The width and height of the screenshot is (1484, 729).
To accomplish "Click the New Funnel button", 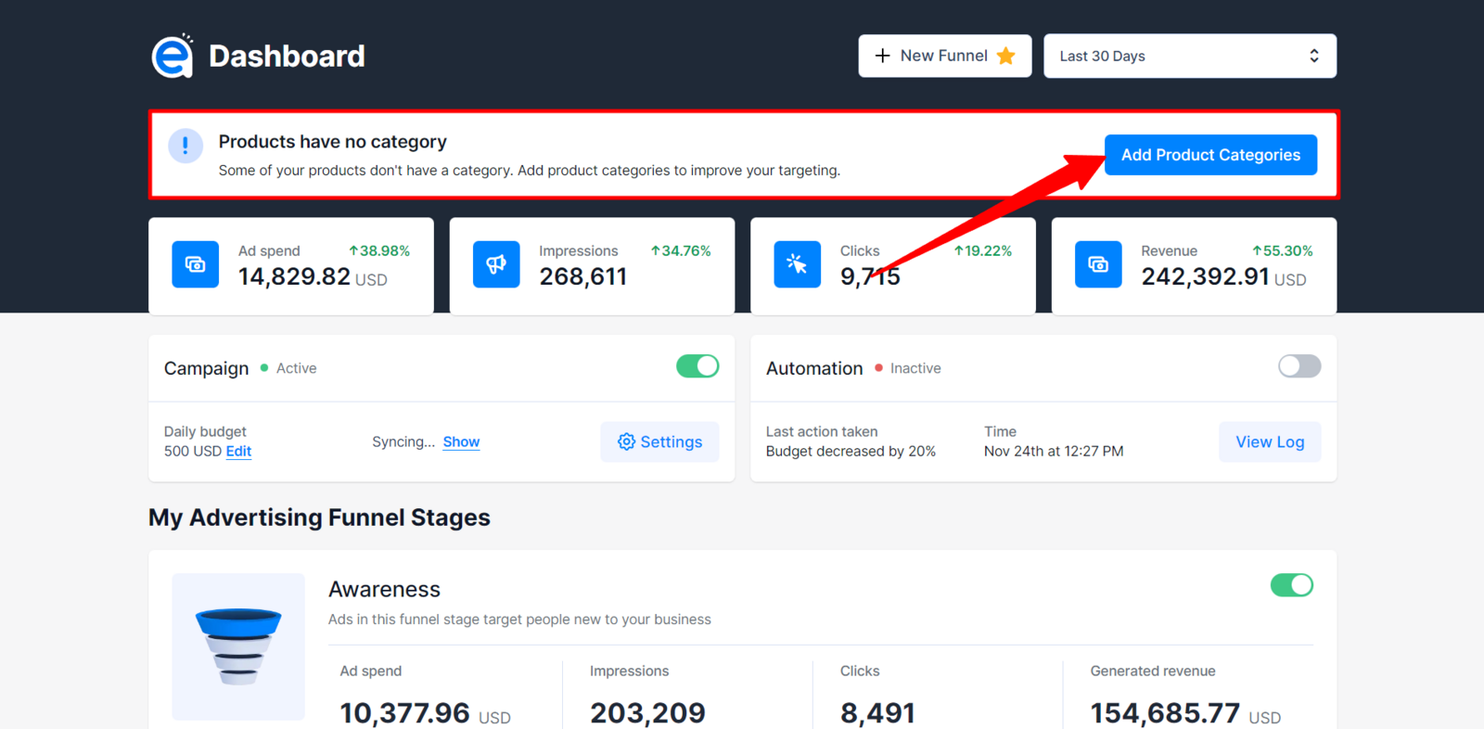I will pos(945,56).
